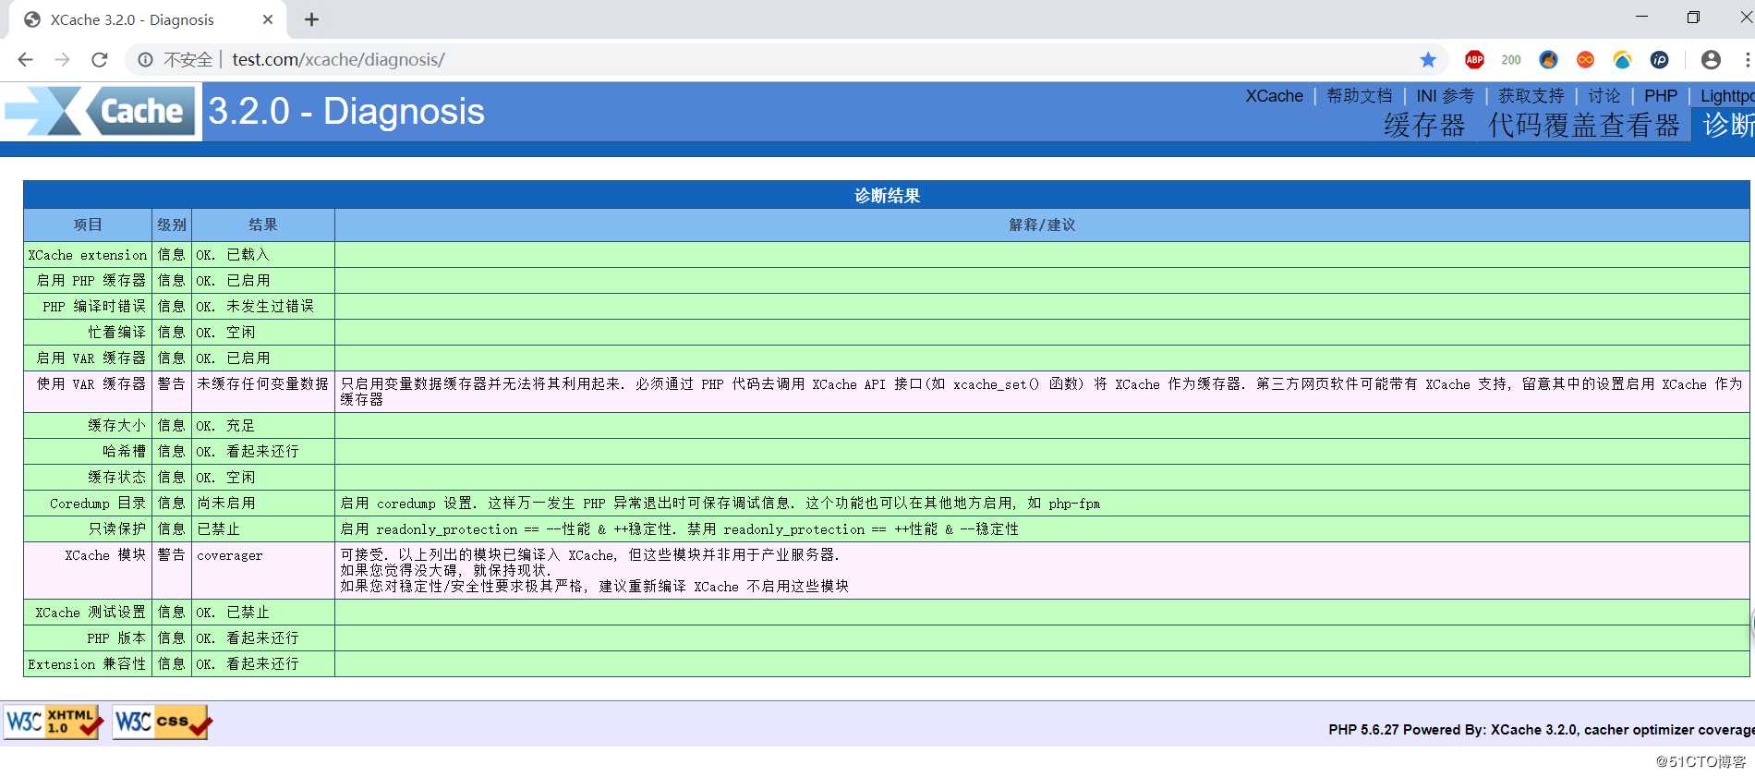Click the XCache 模块 row label
1755x777 pixels.
click(x=105, y=555)
